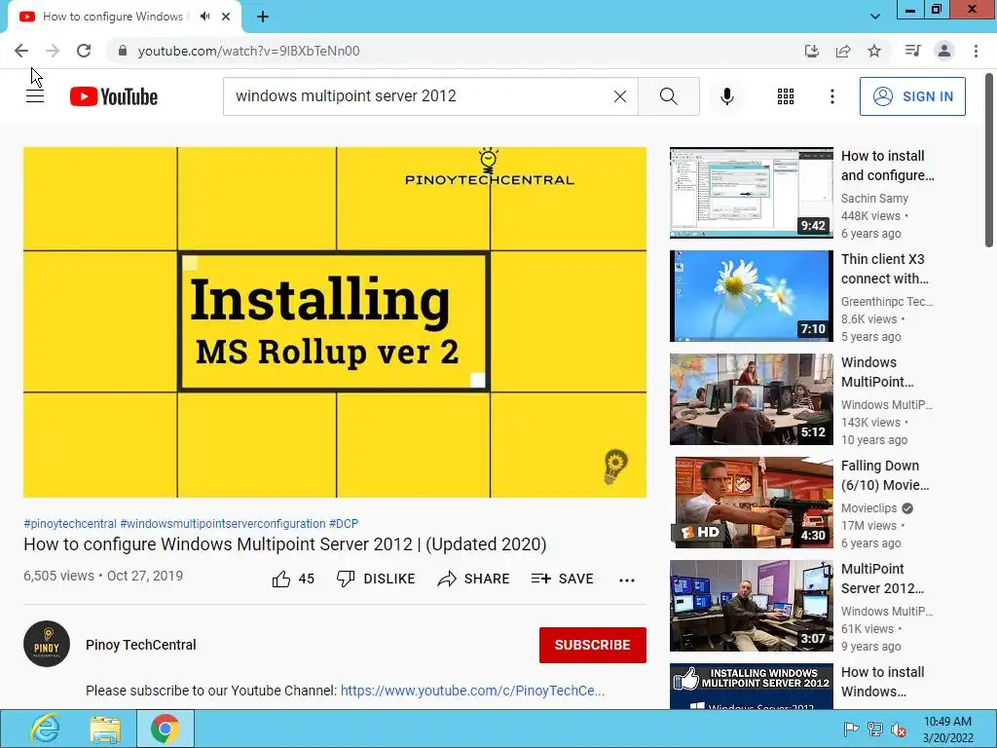The image size is (997, 748).
Task: Click the SHARE button
Action: 474,579
